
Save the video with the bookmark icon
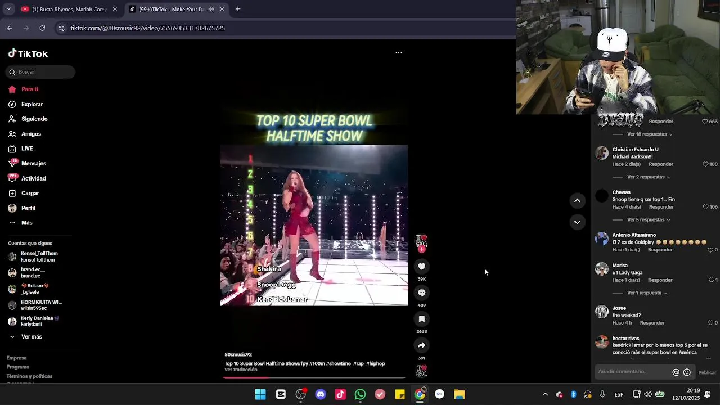coord(421,319)
